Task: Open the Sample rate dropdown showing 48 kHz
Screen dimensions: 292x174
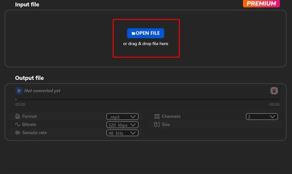Action: [122, 133]
